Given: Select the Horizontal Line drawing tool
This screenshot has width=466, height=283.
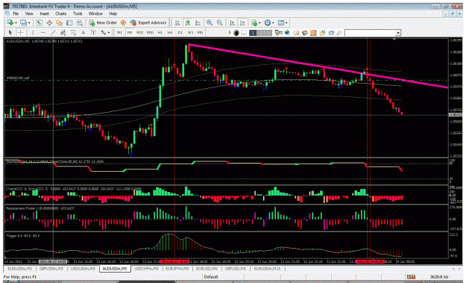Looking at the screenshot, I should point(42,32).
